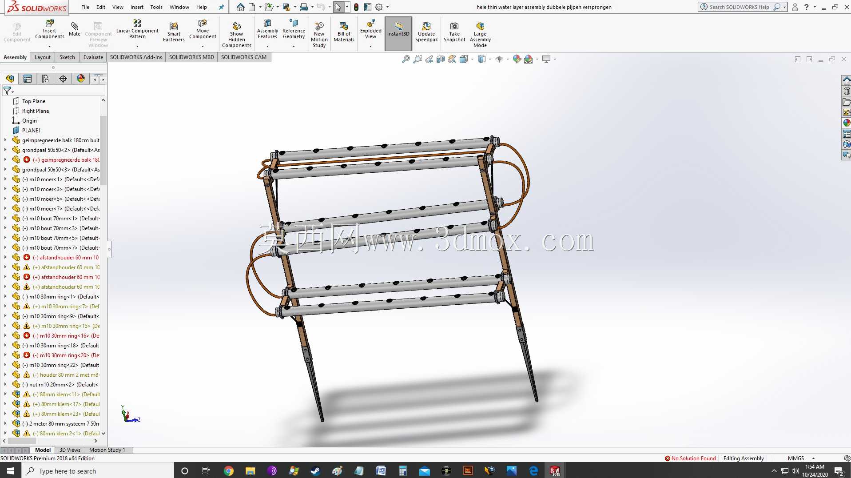Open Bill of Materials tool

click(x=344, y=32)
